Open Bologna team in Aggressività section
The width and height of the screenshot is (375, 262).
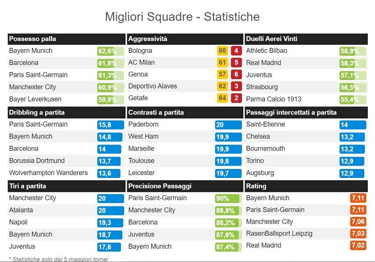[140, 51]
